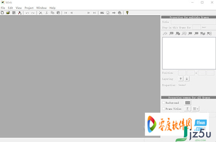Viewport: 216px width, 142px height.
Task: Cut with the scissors toolbar icon
Action: pos(47,13)
